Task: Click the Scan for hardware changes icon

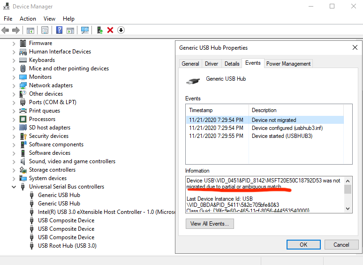Action: point(85,30)
